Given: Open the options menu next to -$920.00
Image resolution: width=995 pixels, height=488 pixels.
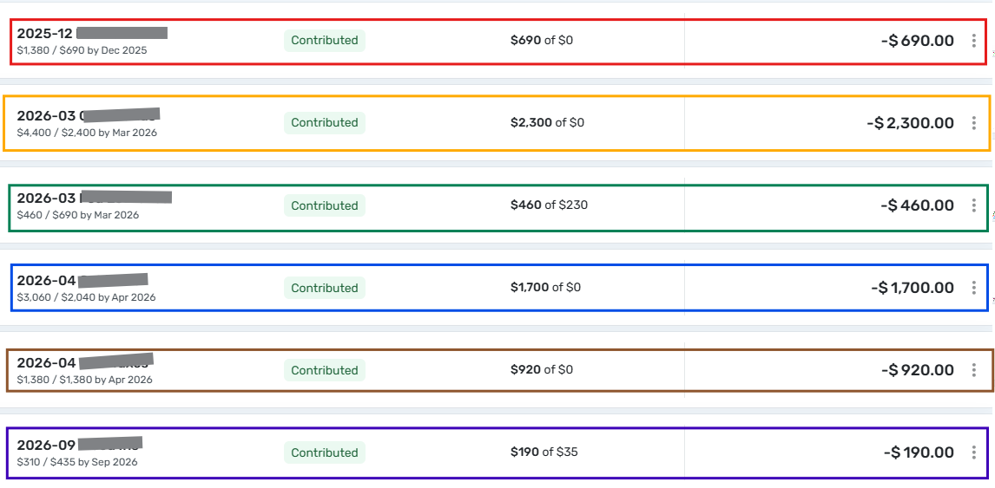Looking at the screenshot, I should pos(974,370).
